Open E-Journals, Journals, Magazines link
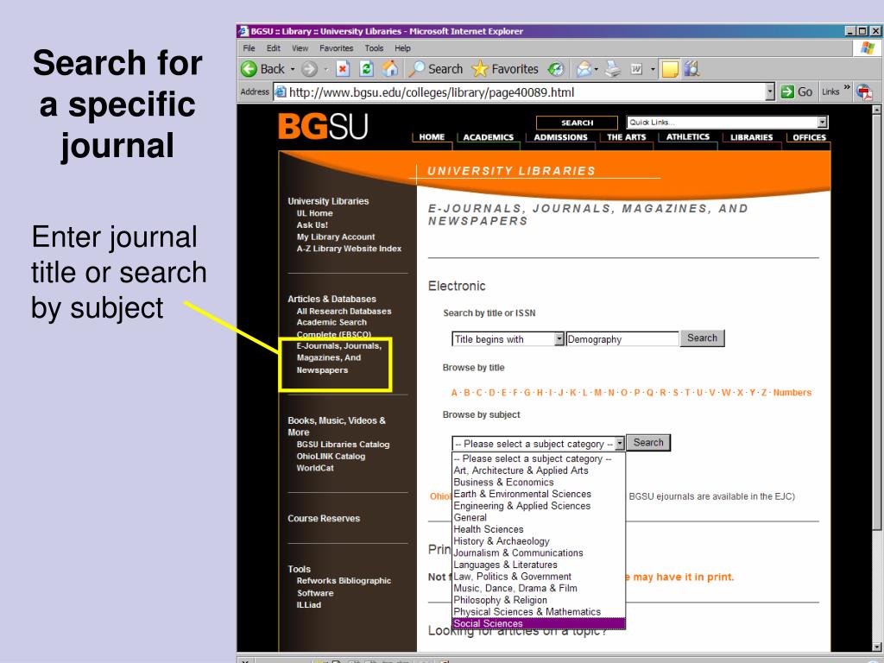Viewport: 884px width, 663px height. pos(338,358)
